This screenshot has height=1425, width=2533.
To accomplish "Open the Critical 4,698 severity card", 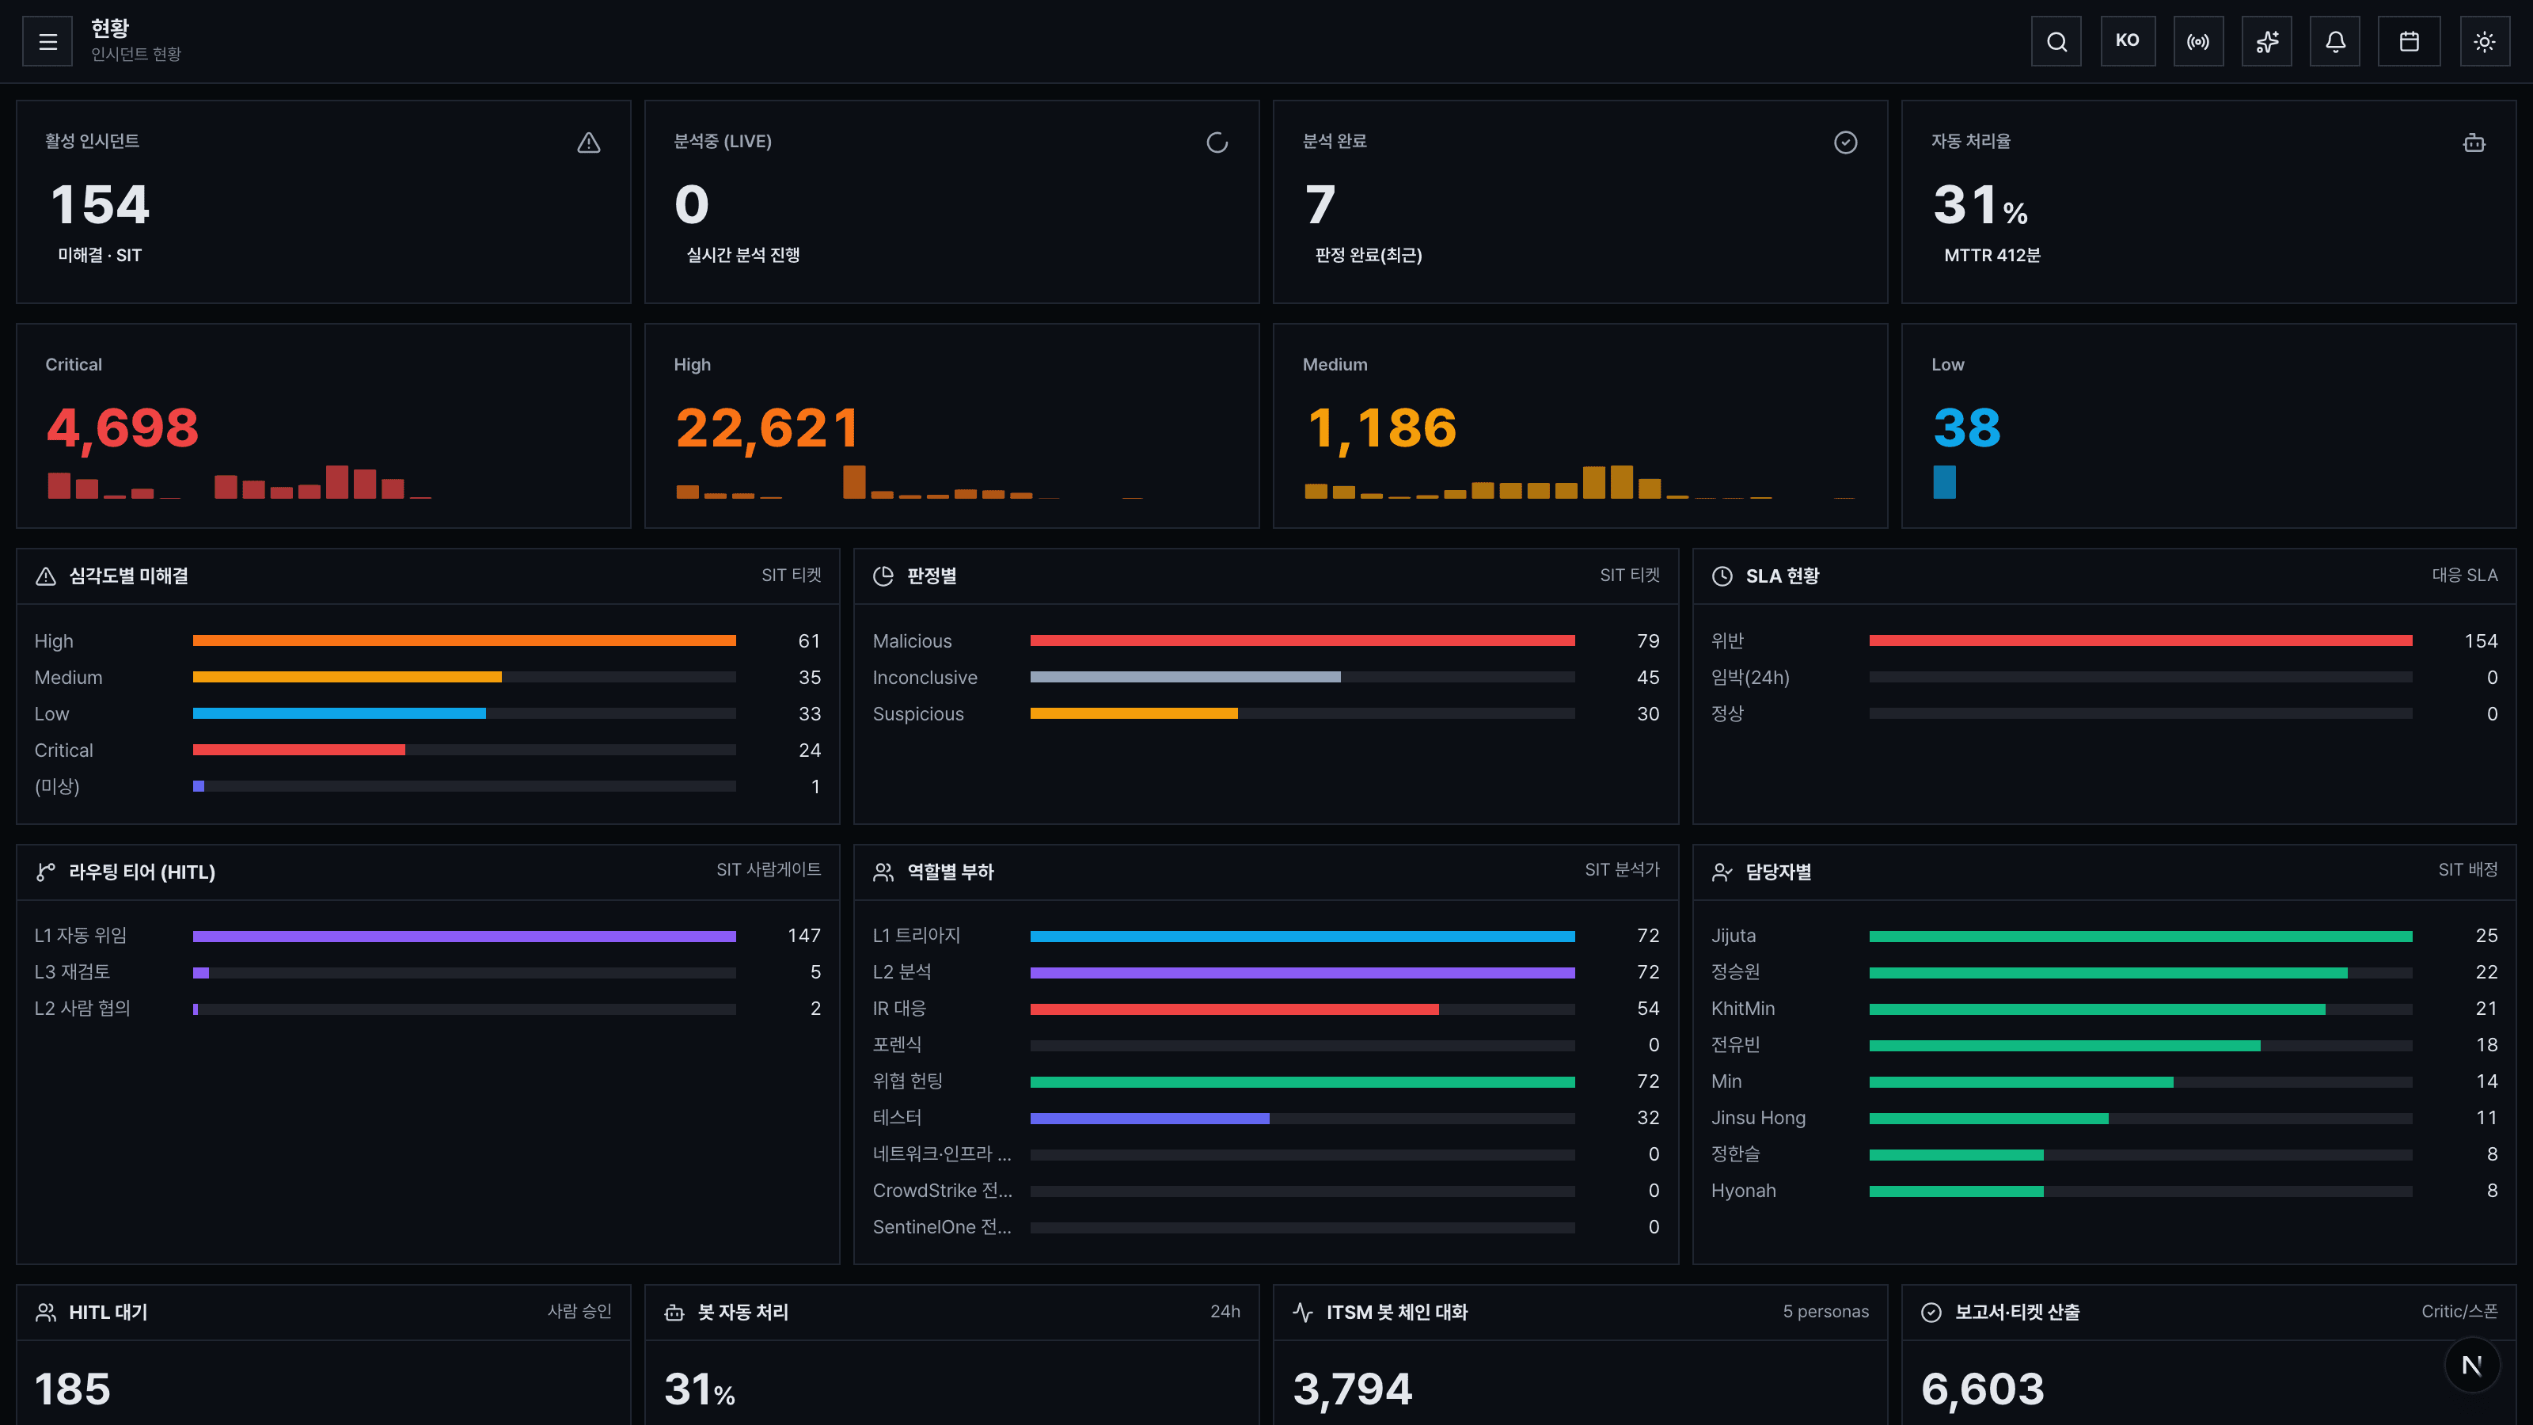I will 324,426.
